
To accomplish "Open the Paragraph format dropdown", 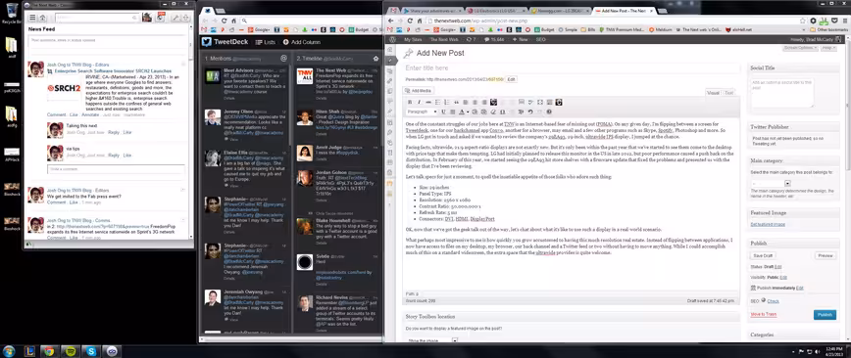I will (422, 112).
